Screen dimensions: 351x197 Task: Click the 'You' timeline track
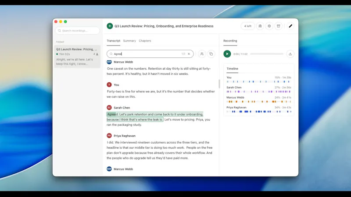[x=259, y=82]
